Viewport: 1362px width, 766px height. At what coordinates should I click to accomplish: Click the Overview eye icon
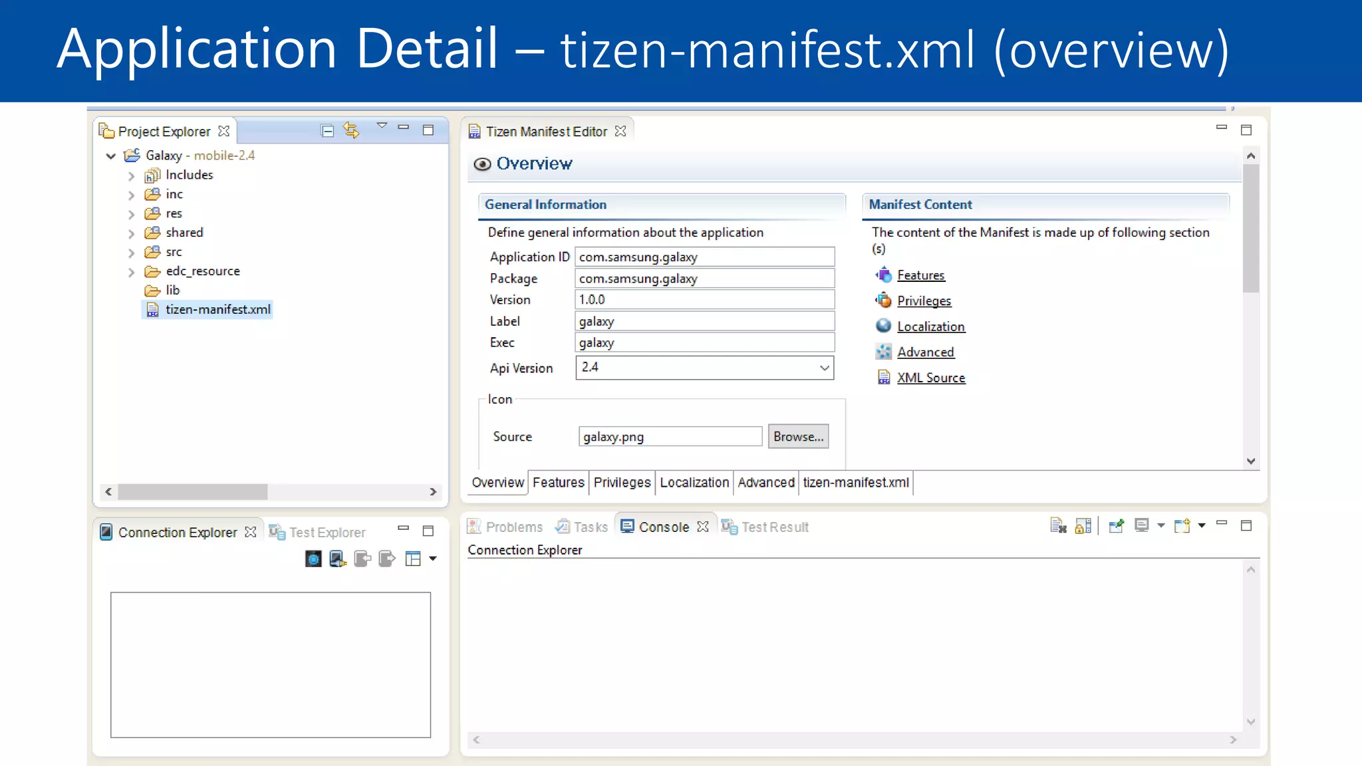click(482, 164)
